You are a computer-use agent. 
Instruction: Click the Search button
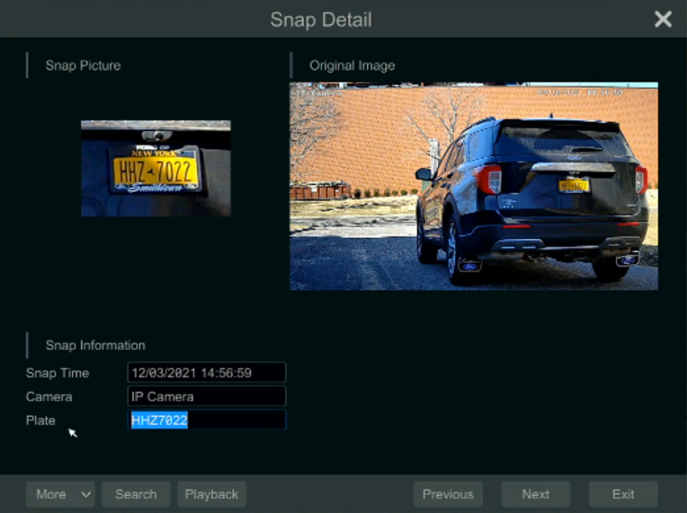(135, 494)
